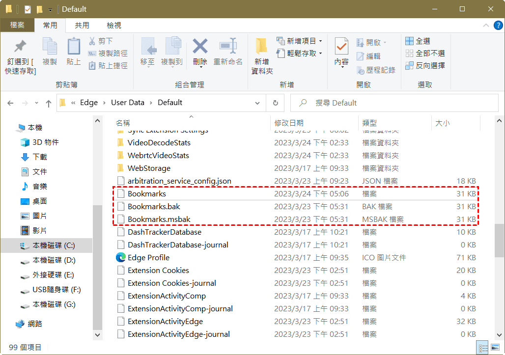Open 內容 properties icon in ribbon
This screenshot has width=505, height=355.
pyautogui.click(x=341, y=47)
